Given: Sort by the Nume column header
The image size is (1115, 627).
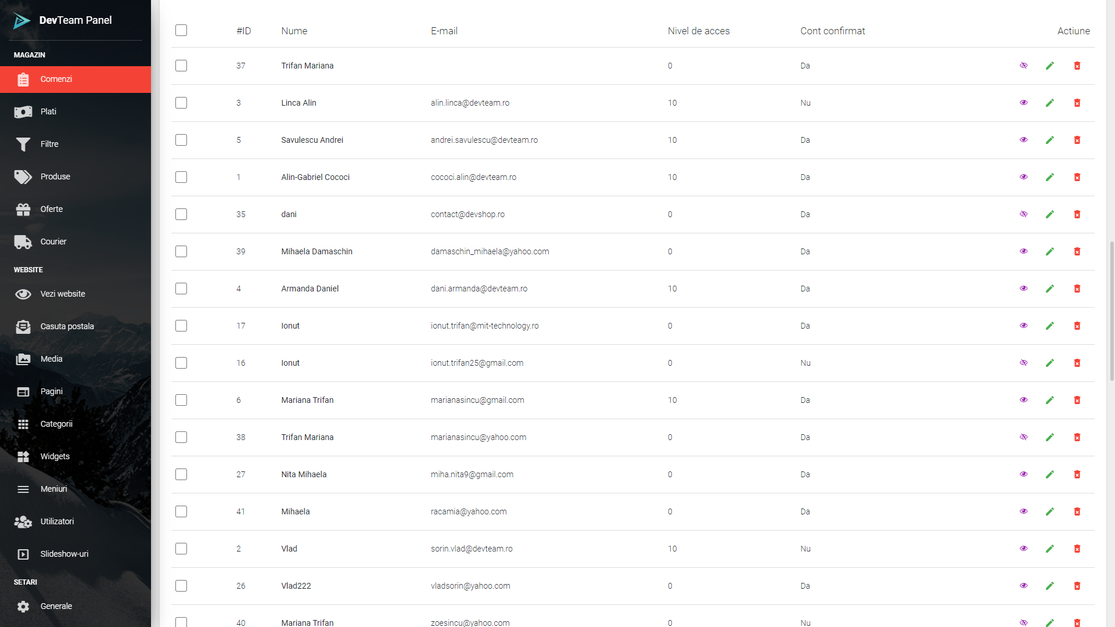Looking at the screenshot, I should pyautogui.click(x=294, y=31).
